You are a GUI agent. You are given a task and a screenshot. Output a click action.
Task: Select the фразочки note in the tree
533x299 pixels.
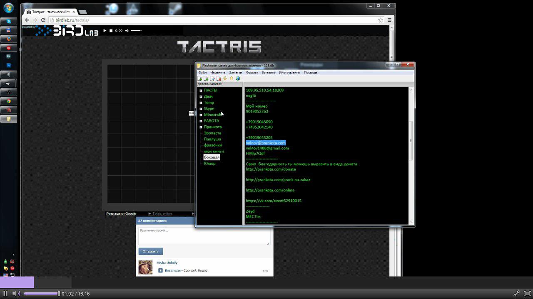[213, 145]
